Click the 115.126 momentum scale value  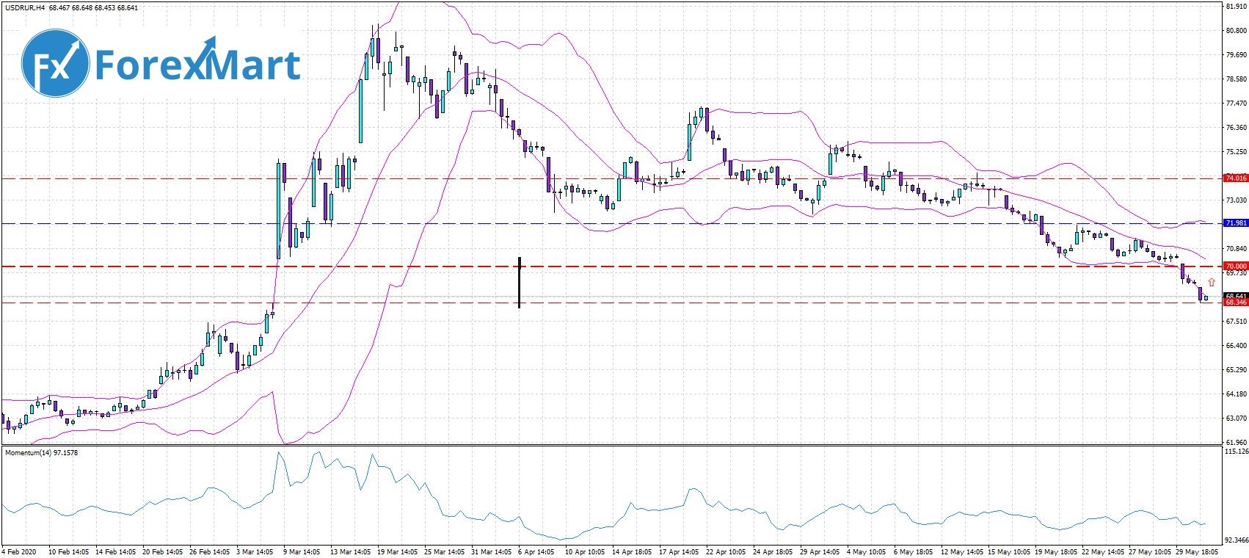pos(1236,452)
